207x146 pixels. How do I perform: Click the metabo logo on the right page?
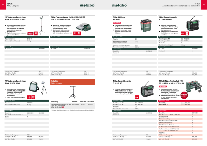click(120, 5)
